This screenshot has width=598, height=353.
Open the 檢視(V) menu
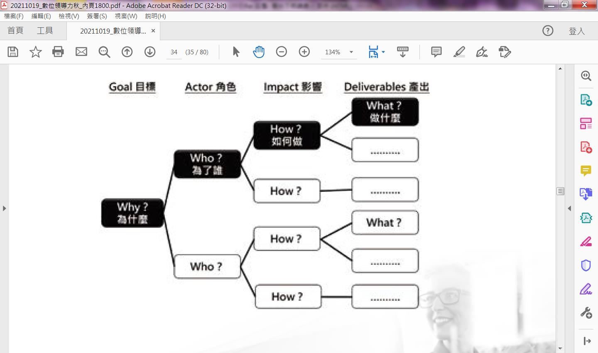click(69, 16)
